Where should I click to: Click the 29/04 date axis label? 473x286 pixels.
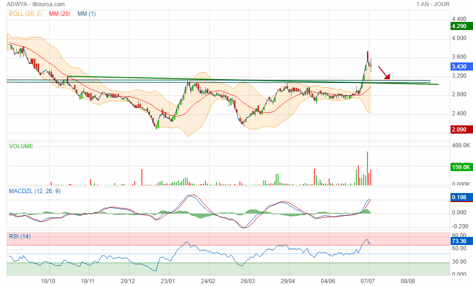[288, 281]
